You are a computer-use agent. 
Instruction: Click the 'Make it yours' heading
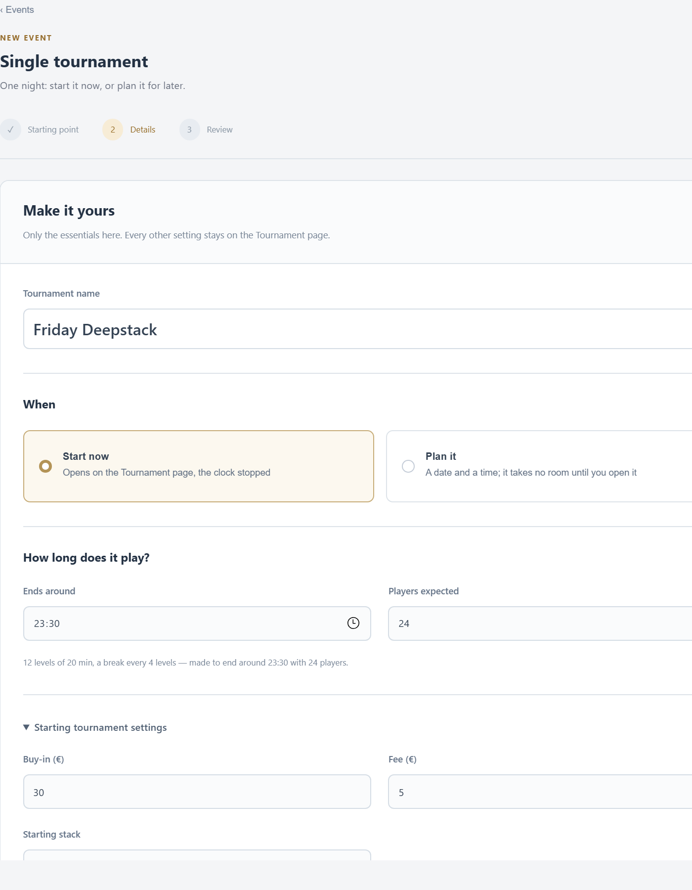tap(69, 211)
